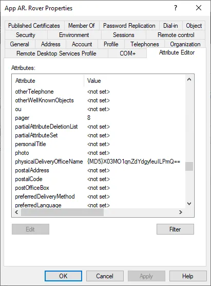Viewport: 211px width, 286px height.
Task: Open the Organization tab
Action: [185, 44]
